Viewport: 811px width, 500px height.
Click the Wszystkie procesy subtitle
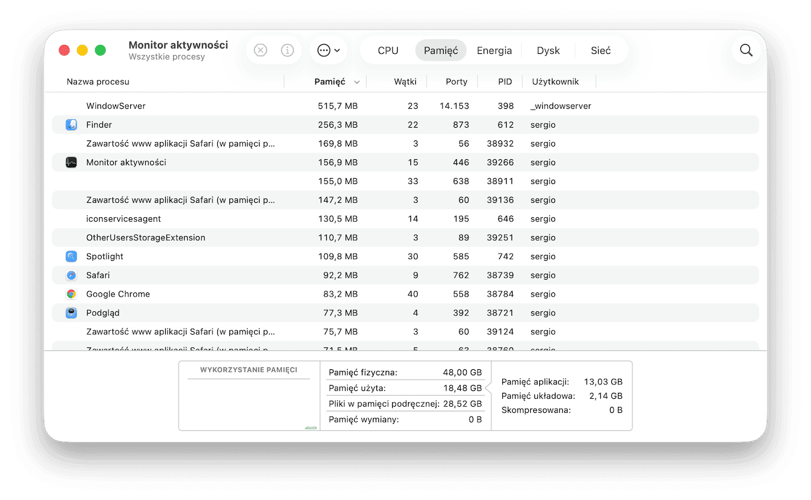coord(166,57)
